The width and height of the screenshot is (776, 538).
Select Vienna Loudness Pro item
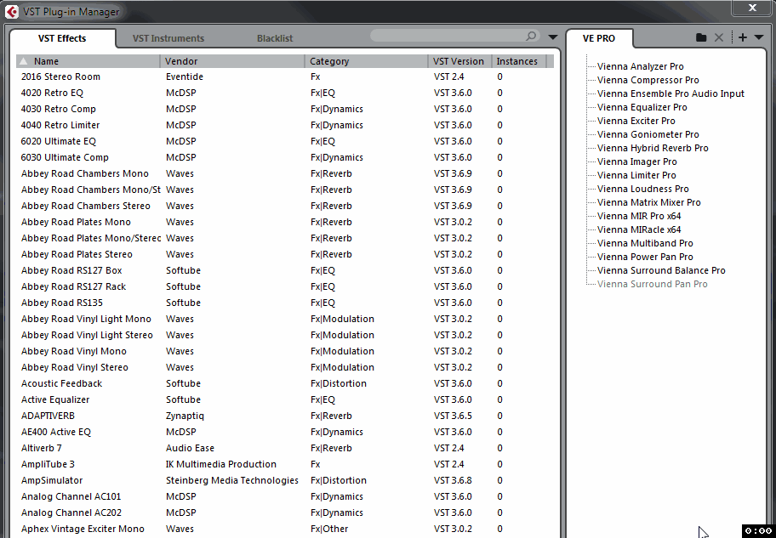pyautogui.click(x=643, y=189)
